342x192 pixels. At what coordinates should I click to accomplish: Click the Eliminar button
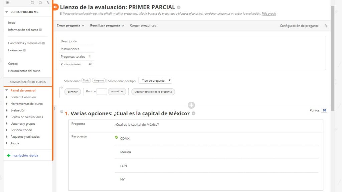(72, 92)
